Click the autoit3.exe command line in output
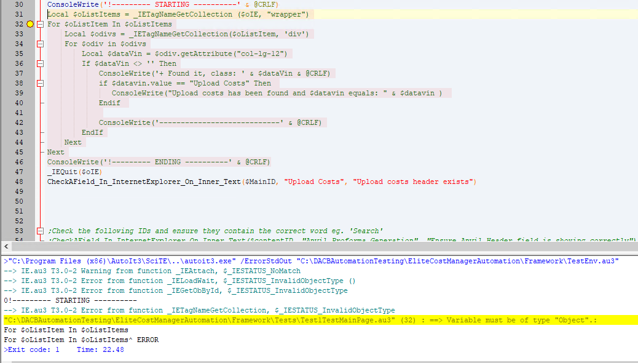Viewport: 638px width, 363px height. point(311,261)
